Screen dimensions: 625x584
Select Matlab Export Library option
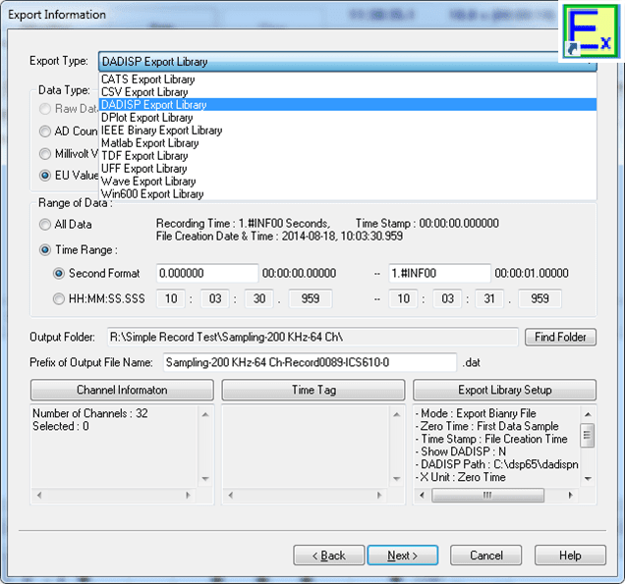[347, 143]
